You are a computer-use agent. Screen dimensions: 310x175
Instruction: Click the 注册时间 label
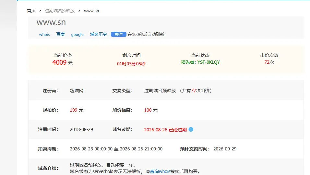48,129
